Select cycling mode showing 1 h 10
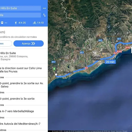Image resolution: width=132 pixels, height=132 pixels. [38, 23]
